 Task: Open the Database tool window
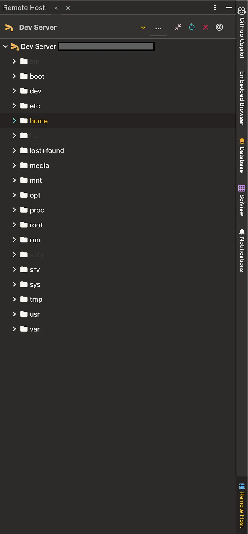(242, 155)
